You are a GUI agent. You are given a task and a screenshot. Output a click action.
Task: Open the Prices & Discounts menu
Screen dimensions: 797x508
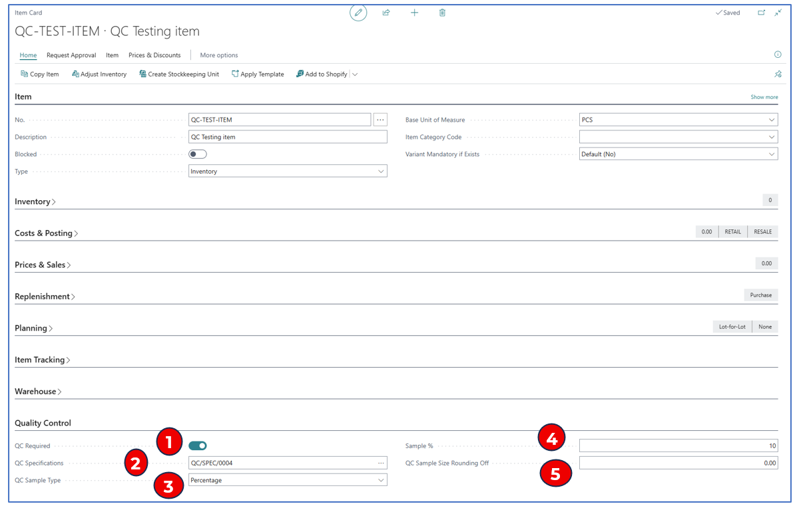coord(154,55)
